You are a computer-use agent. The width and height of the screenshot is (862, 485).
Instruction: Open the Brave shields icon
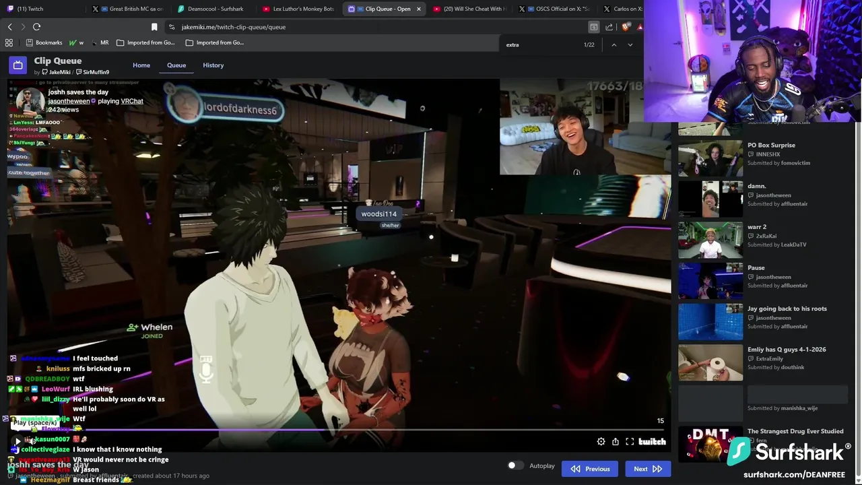click(626, 27)
